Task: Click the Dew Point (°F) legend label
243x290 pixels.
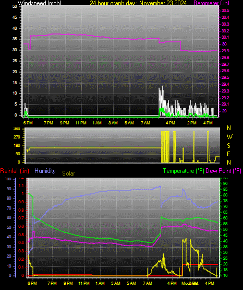Action: pyautogui.click(x=223, y=171)
